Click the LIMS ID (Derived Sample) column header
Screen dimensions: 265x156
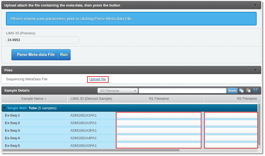tap(91, 99)
